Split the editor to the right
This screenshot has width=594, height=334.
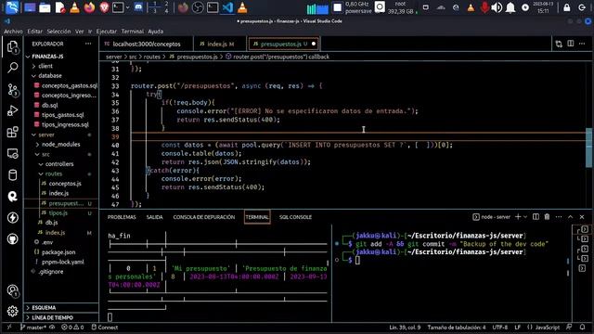571,44
